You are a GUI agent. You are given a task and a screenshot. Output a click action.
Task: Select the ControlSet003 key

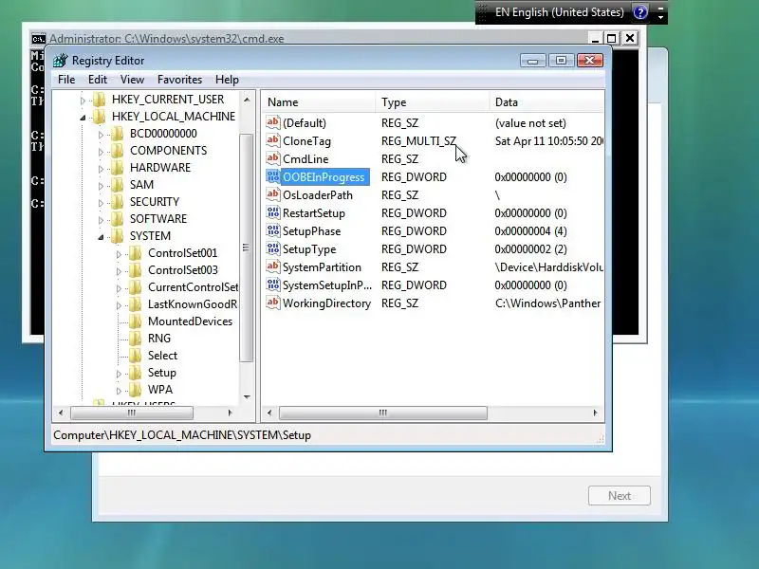point(183,270)
